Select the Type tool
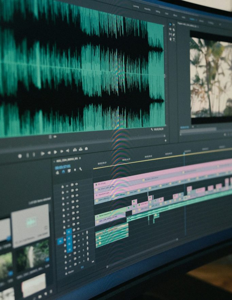 pos(174,40)
